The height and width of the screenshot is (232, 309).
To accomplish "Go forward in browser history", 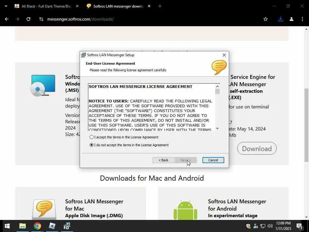I will [x=18, y=19].
